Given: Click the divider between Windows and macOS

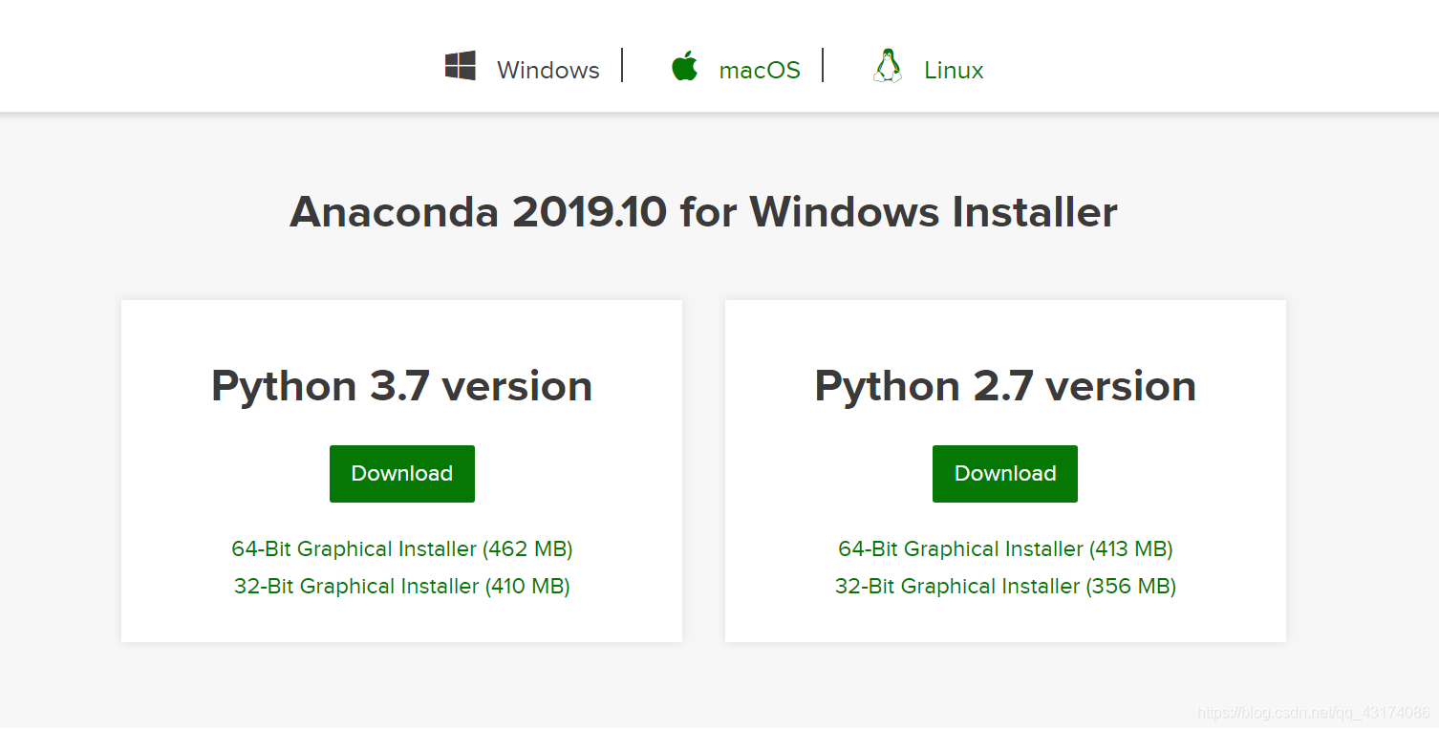Looking at the screenshot, I should 623,64.
